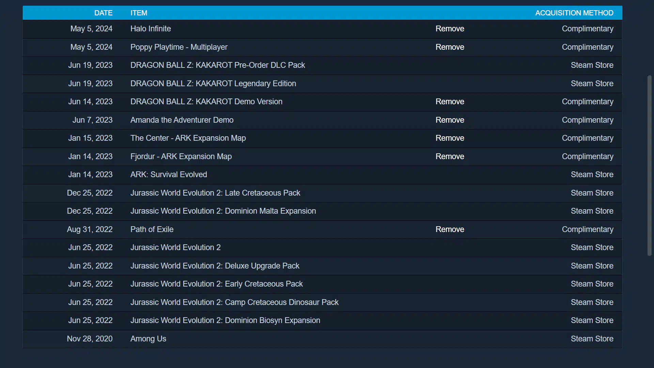Click Halo Infinite's Complimentary acquisition method
This screenshot has width=654, height=368.
pyautogui.click(x=588, y=29)
